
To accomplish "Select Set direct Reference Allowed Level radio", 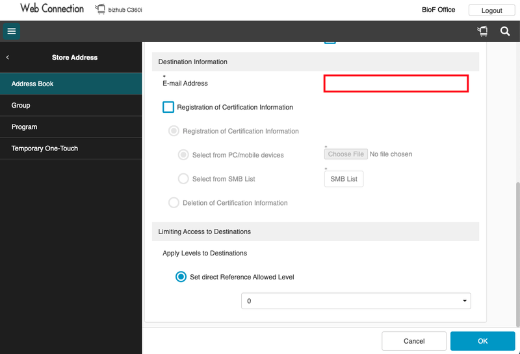I will tap(181, 277).
